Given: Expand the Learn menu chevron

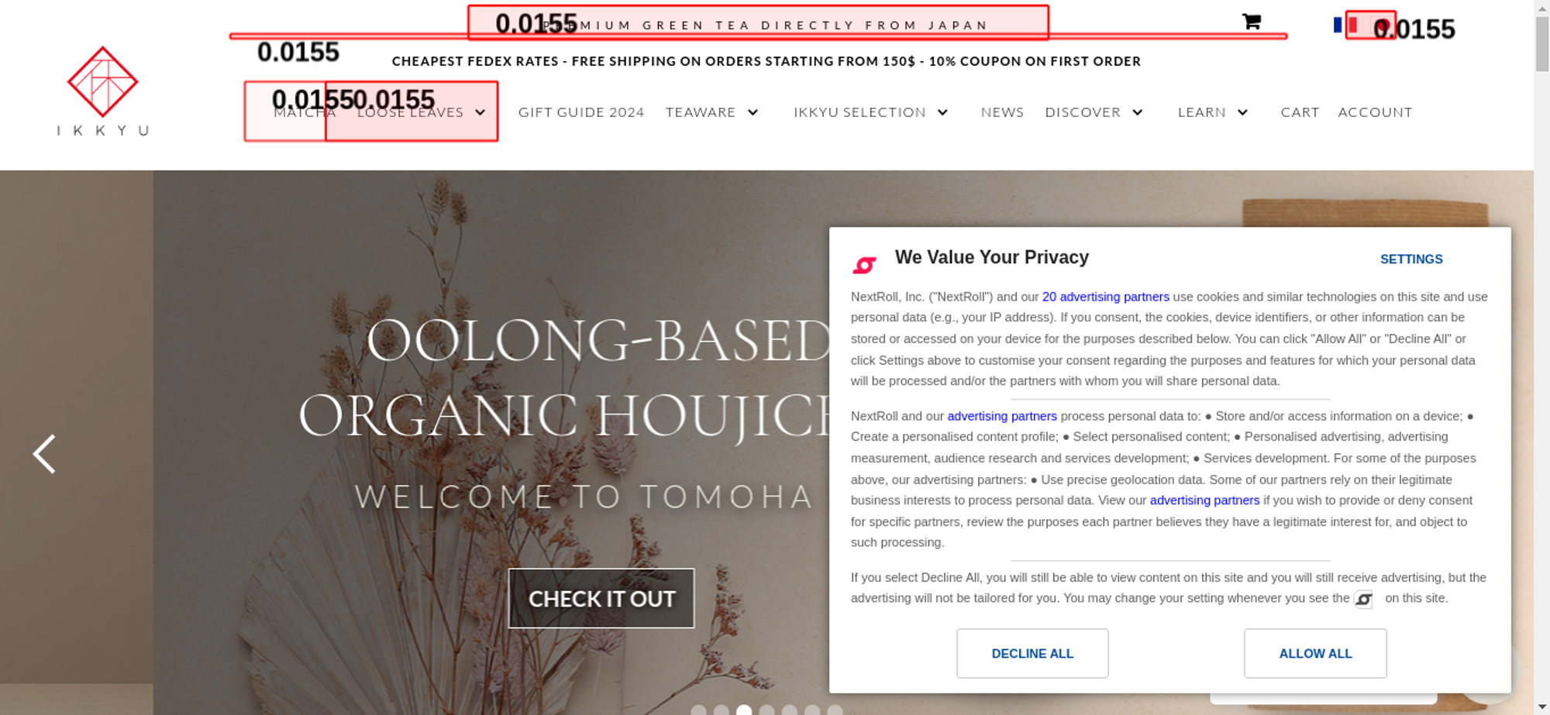Looking at the screenshot, I should tap(1242, 112).
